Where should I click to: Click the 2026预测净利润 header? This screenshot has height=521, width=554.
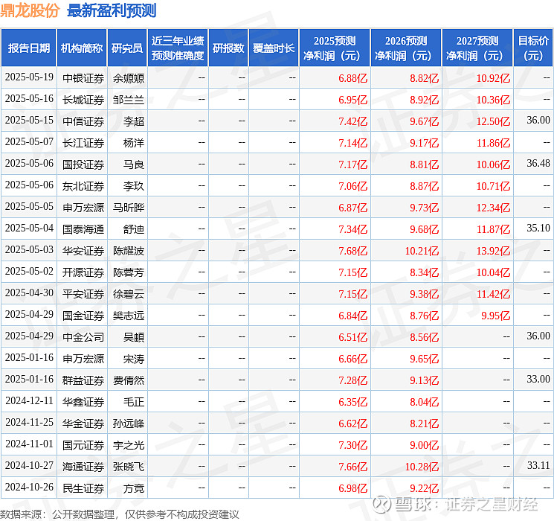click(406, 48)
